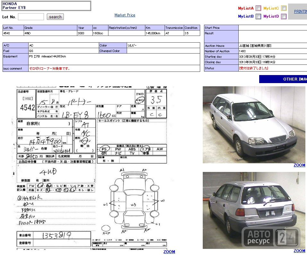
Task: Click the MyListD label
Action: (271, 16)
